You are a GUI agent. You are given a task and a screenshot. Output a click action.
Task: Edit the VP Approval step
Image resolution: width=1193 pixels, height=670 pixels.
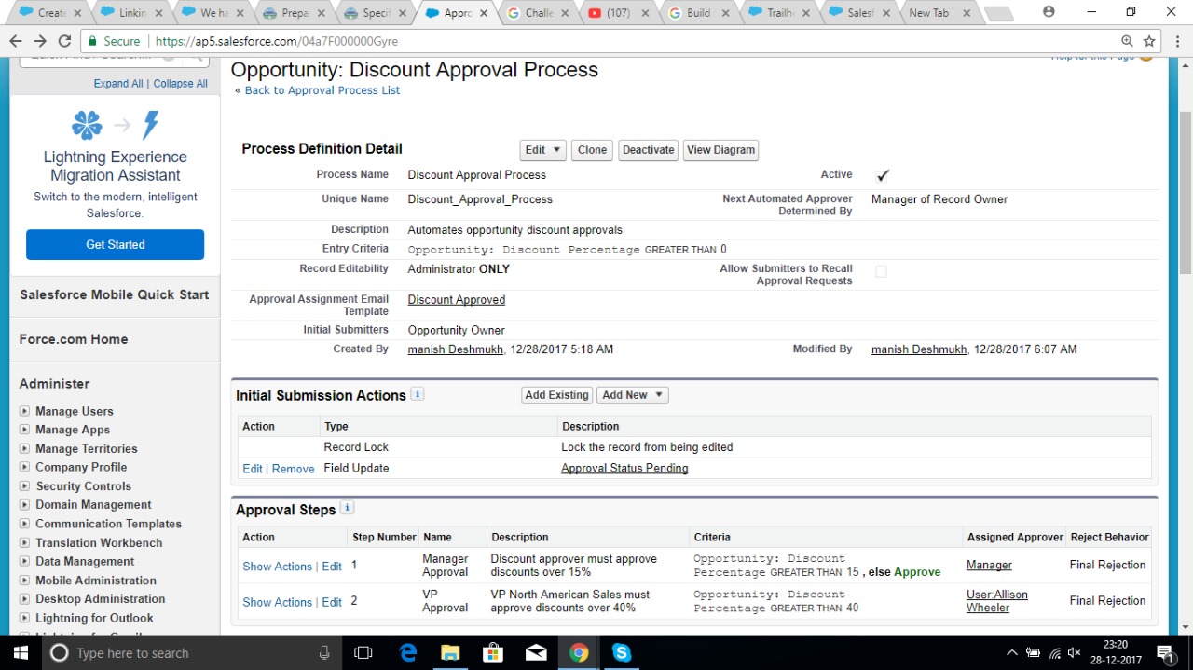pyautogui.click(x=332, y=602)
